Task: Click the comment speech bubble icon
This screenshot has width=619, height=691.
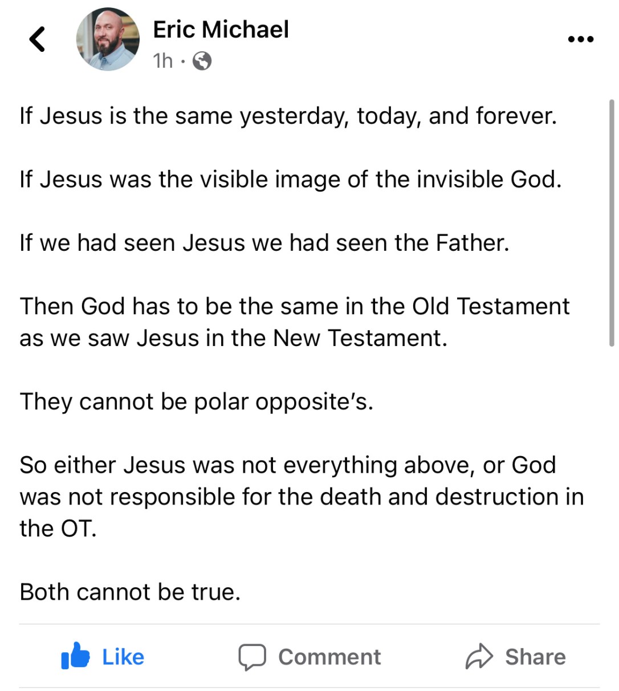Action: [252, 657]
